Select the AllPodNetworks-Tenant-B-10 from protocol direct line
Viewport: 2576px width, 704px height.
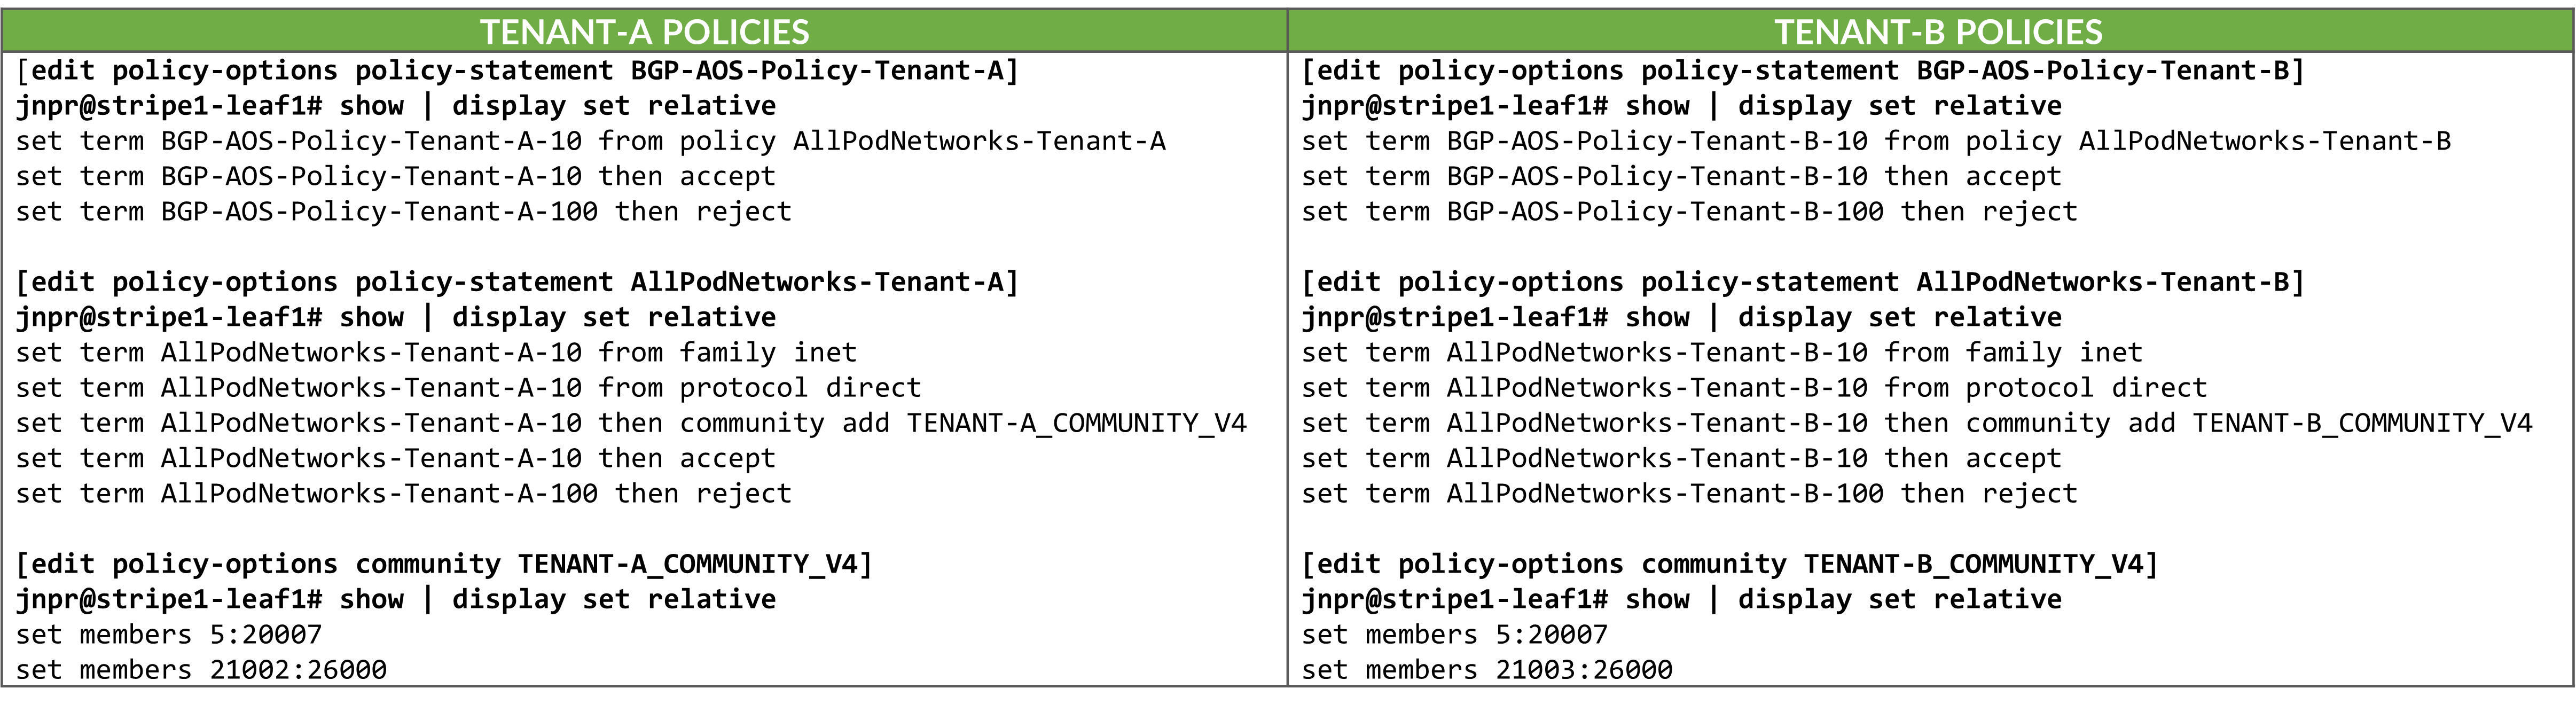(x=1754, y=388)
